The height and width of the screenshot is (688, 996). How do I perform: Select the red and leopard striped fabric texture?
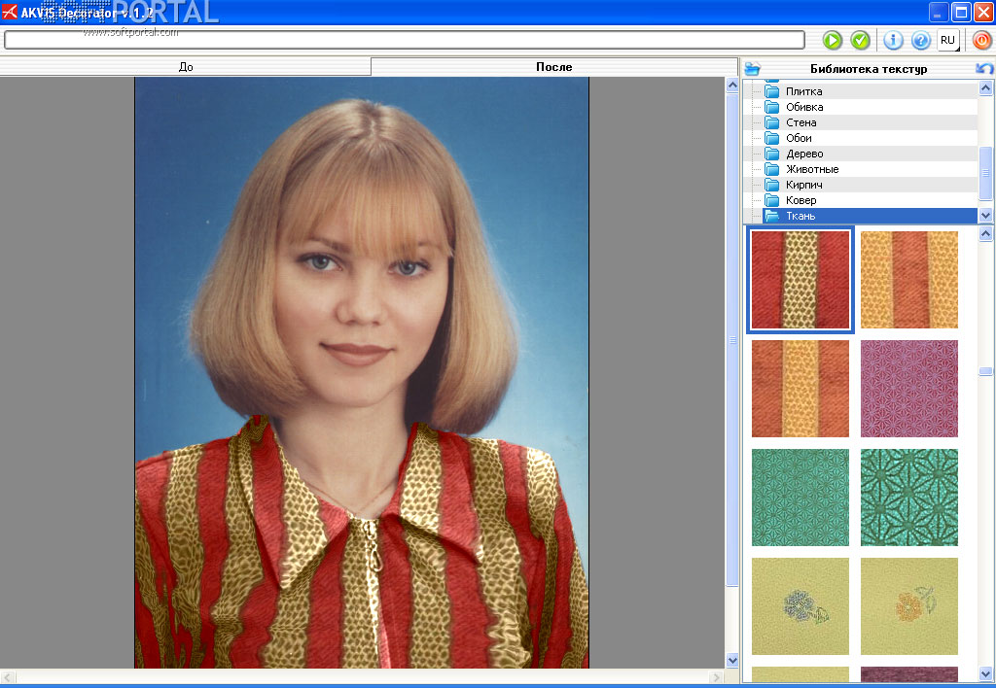[800, 280]
